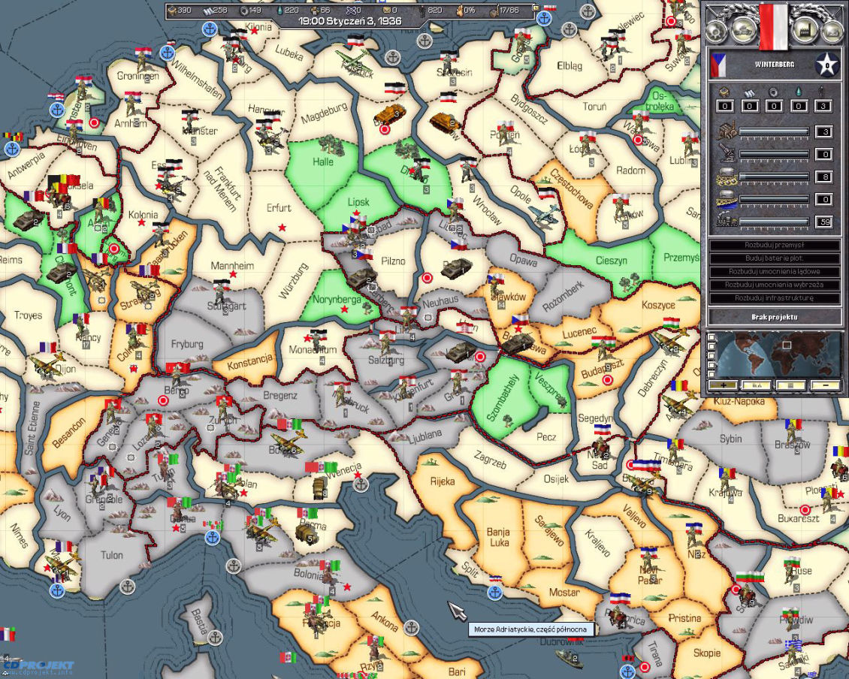Screen dimensions: 849x679
Task: Click the land fortification bunker icon
Action: pos(726,177)
